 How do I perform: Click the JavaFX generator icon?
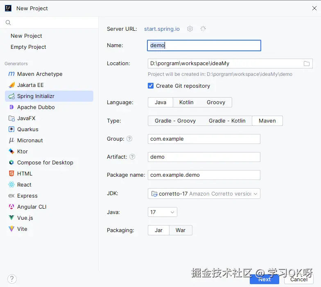[11, 118]
